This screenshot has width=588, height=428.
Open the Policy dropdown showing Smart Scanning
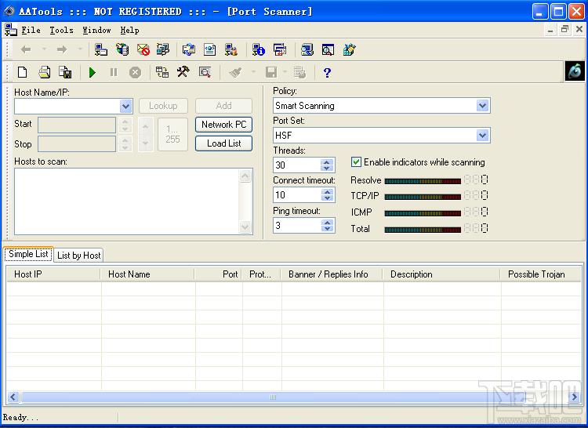(482, 106)
